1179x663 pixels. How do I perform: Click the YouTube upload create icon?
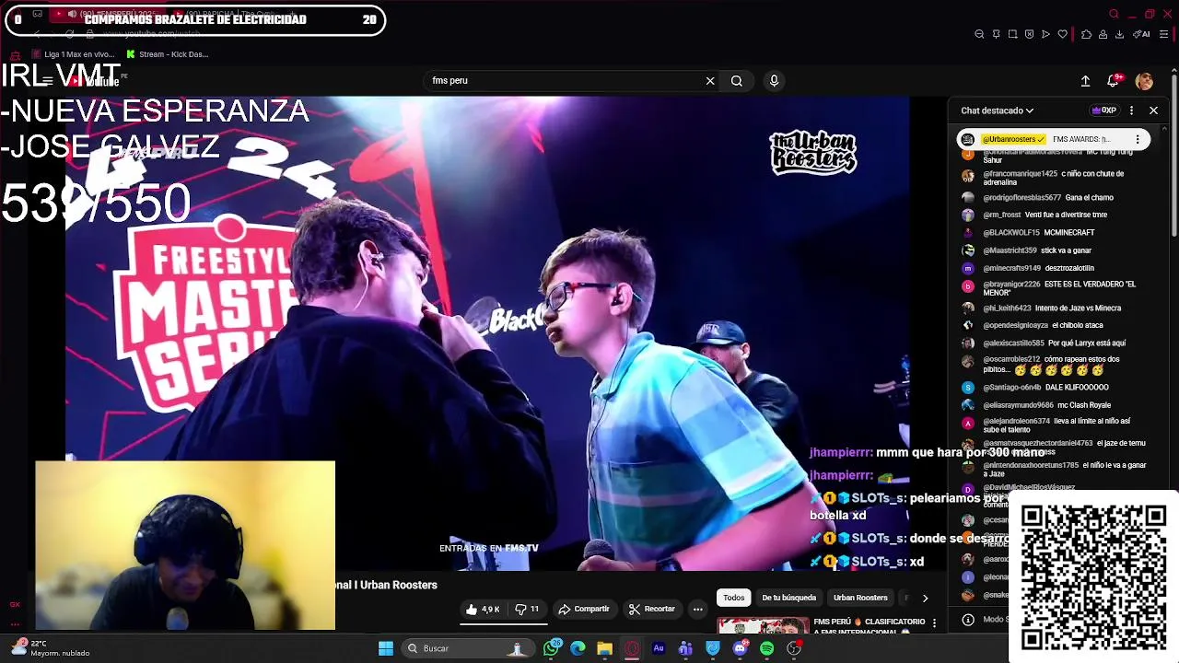coord(1085,81)
